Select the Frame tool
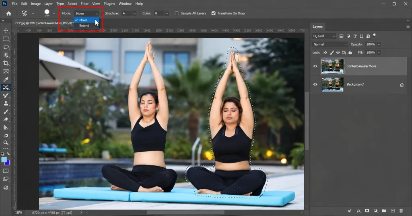 click(x=6, y=71)
